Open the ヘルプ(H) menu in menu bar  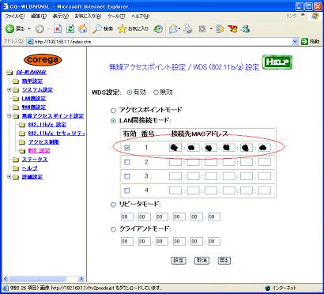pos(141,17)
